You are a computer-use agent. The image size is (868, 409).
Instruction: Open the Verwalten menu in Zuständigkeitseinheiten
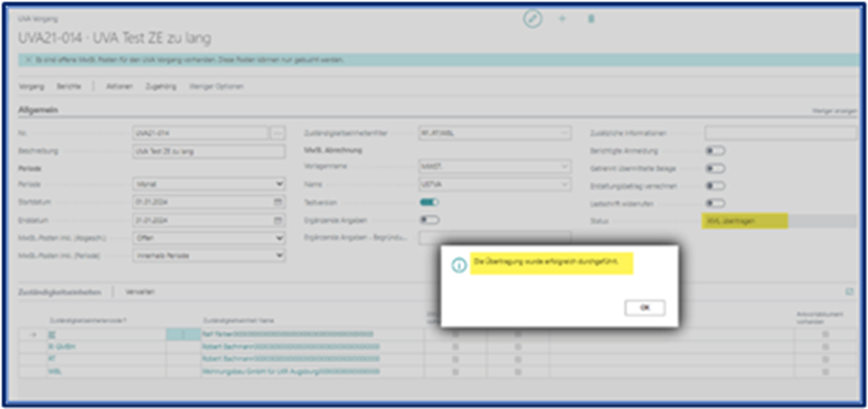click(140, 292)
